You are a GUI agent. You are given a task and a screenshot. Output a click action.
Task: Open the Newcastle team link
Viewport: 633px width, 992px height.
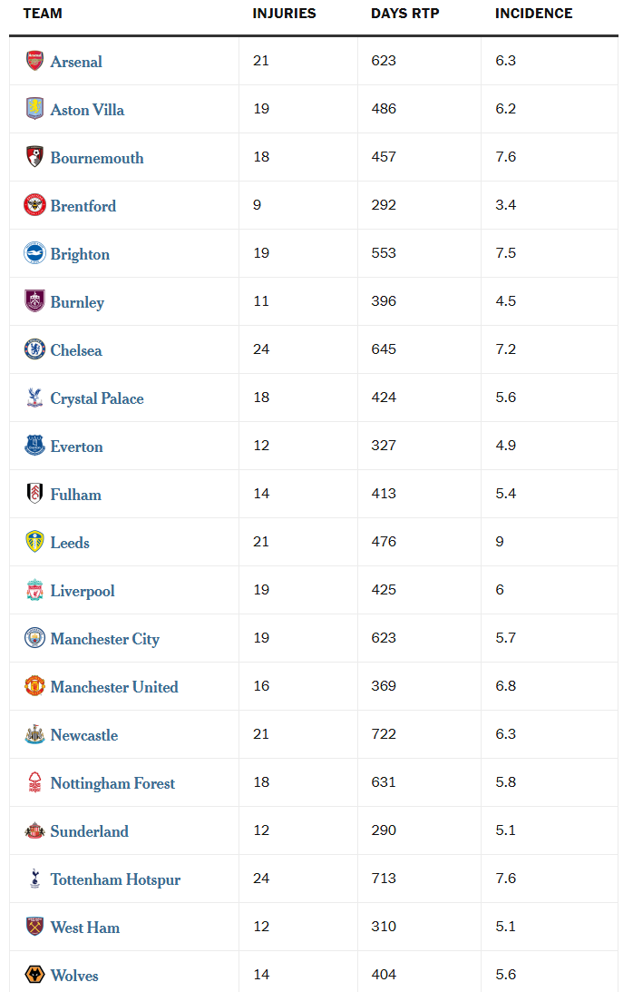[x=84, y=735]
